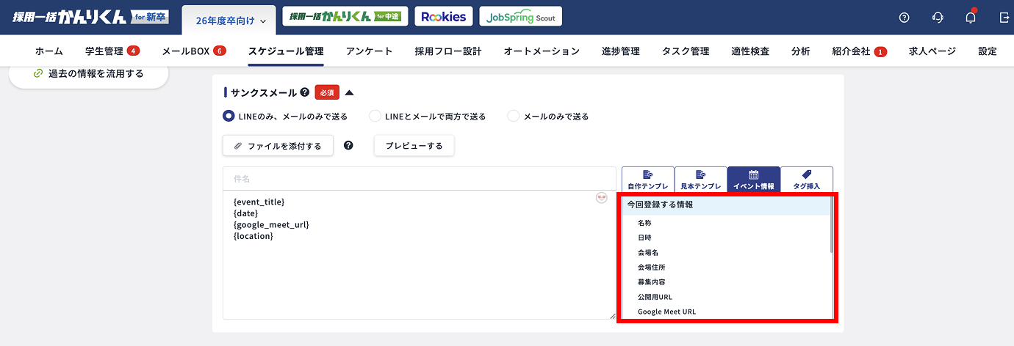Click the 件名 subject input field

(x=420, y=178)
